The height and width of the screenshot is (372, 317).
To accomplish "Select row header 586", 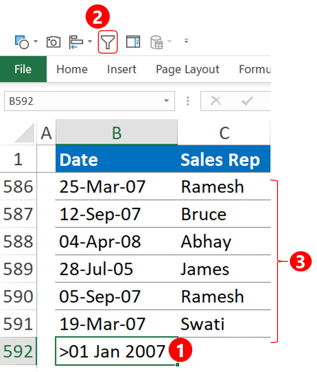I will pos(18,187).
